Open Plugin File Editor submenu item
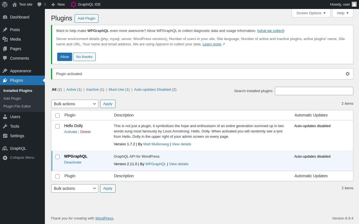Screen dimensions: 359x224 click(17, 106)
